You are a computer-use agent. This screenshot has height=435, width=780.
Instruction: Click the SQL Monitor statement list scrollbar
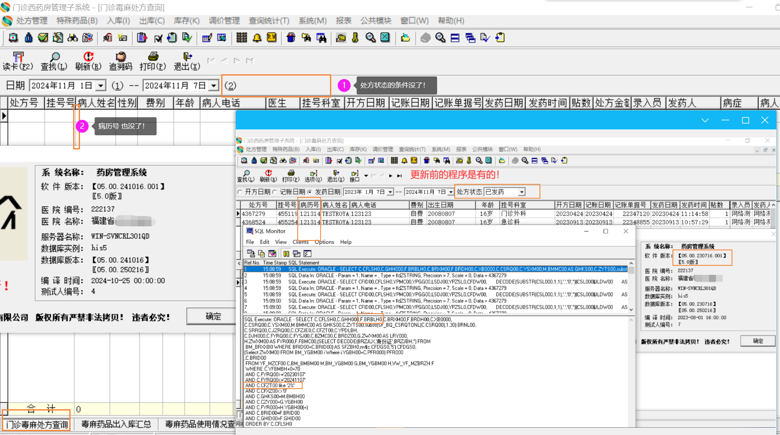pos(631,286)
